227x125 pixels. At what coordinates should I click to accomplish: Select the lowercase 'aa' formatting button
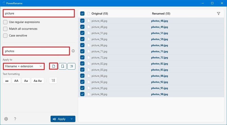pos(7,81)
